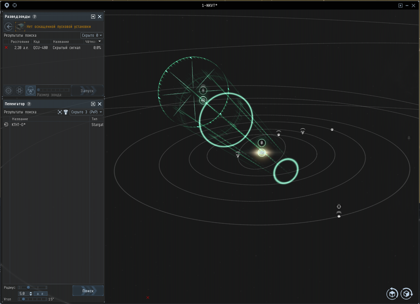The image size is (420, 304).
Task: Open help for the Пеленгатор panel
Action: coord(29,104)
